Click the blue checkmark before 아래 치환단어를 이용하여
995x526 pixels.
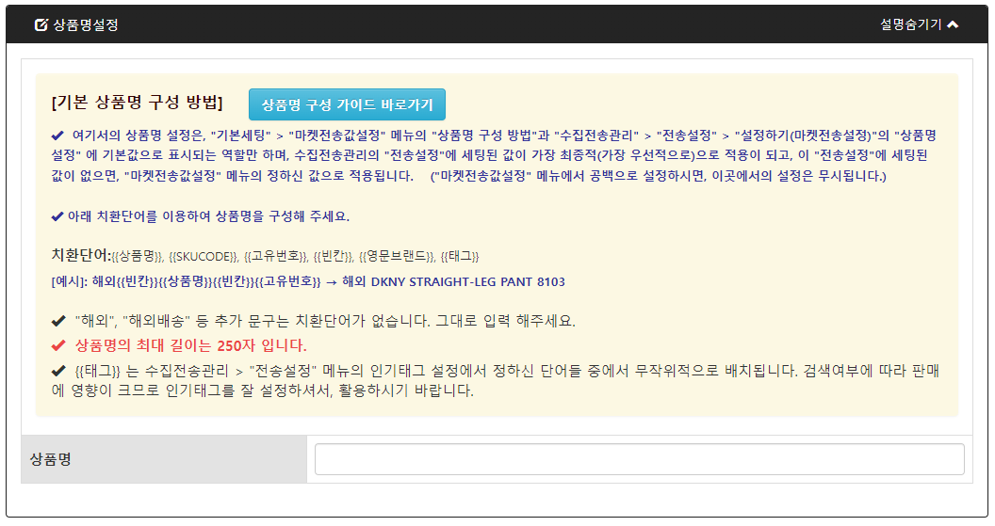pyautogui.click(x=57, y=215)
